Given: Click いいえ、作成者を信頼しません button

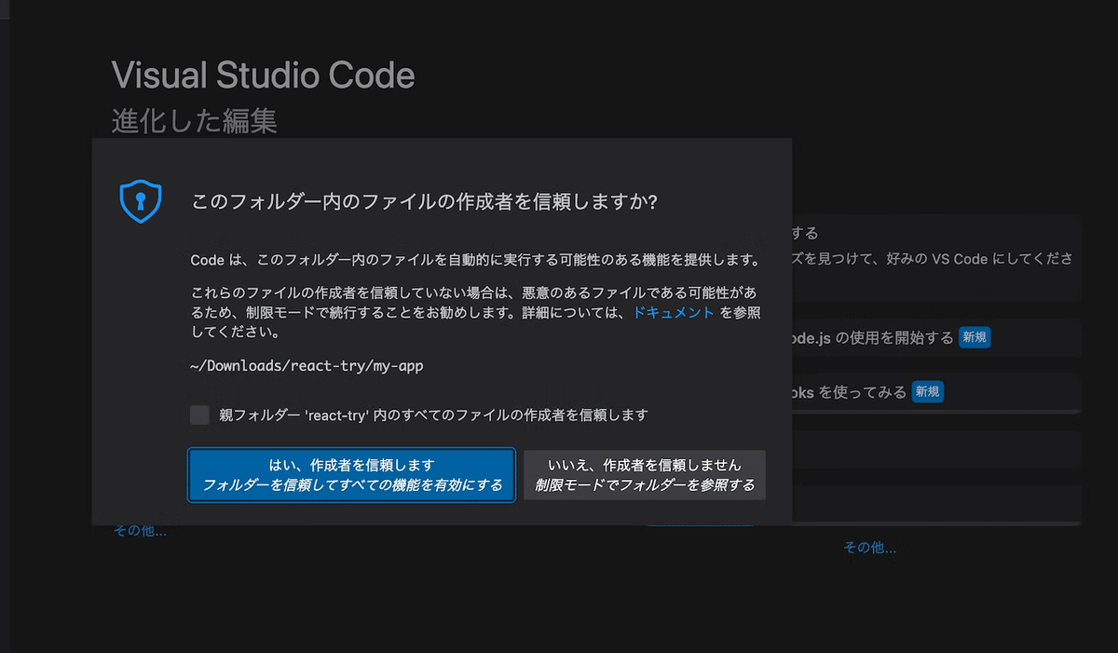Looking at the screenshot, I should pos(645,475).
